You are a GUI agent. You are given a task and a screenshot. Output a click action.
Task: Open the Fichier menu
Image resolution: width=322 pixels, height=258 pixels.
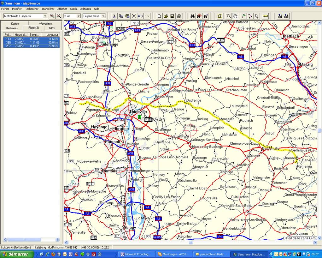pos(5,9)
